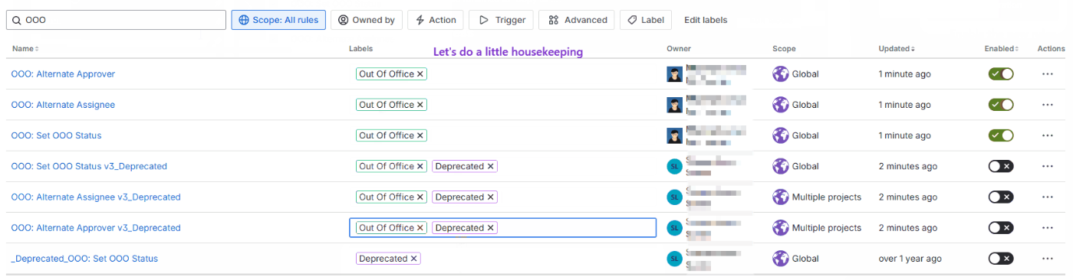Disable the OOO: Alternate Approver rule
Viewport: 1073px width, 280px height.
coord(1001,74)
